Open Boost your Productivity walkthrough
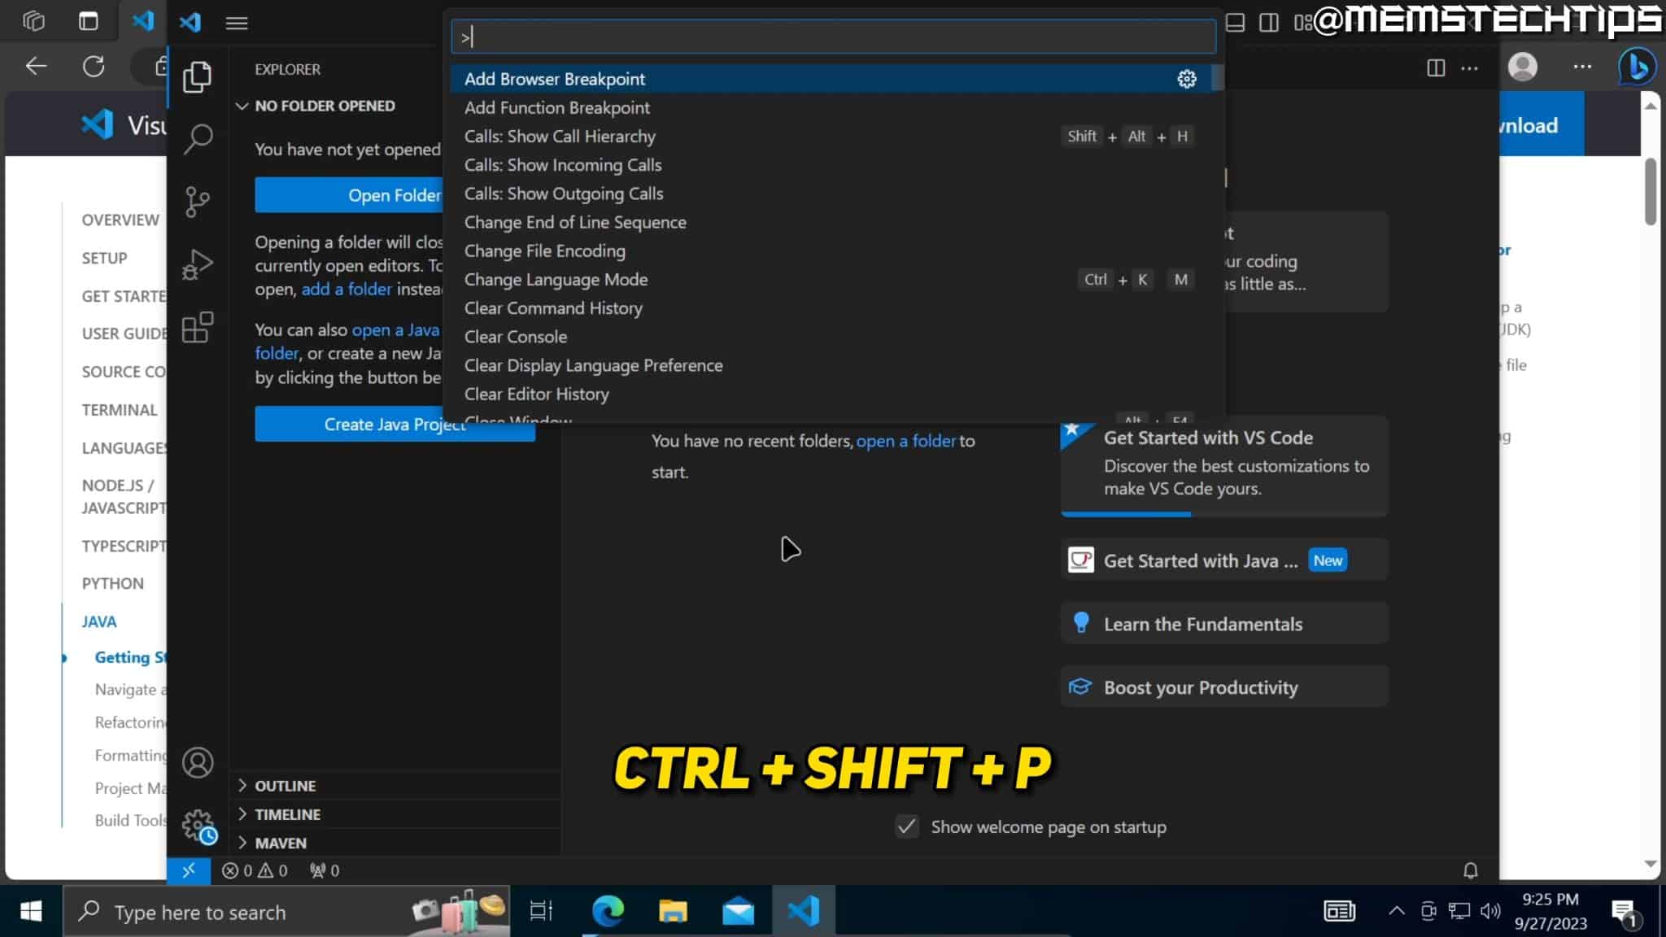 click(1224, 687)
